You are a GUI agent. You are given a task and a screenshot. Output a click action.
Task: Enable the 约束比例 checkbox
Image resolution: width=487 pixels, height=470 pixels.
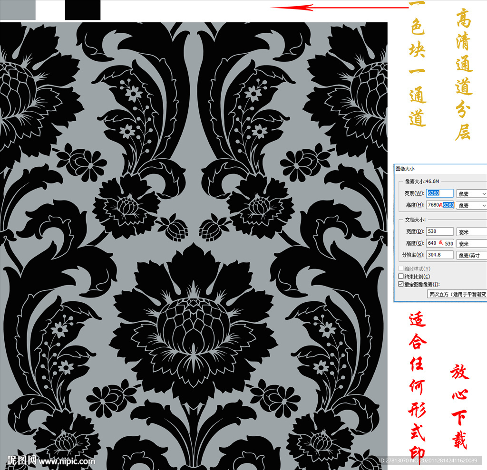tap(400, 276)
